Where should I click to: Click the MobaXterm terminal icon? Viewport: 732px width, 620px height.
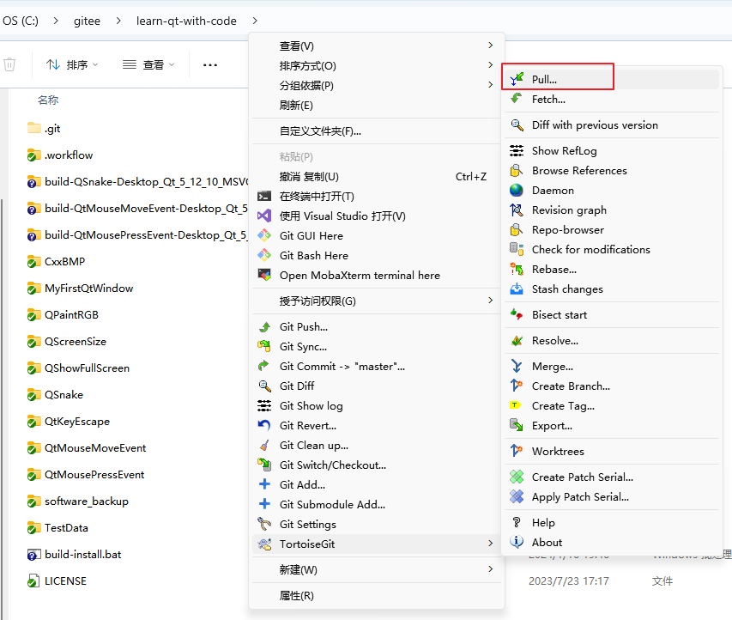point(264,275)
